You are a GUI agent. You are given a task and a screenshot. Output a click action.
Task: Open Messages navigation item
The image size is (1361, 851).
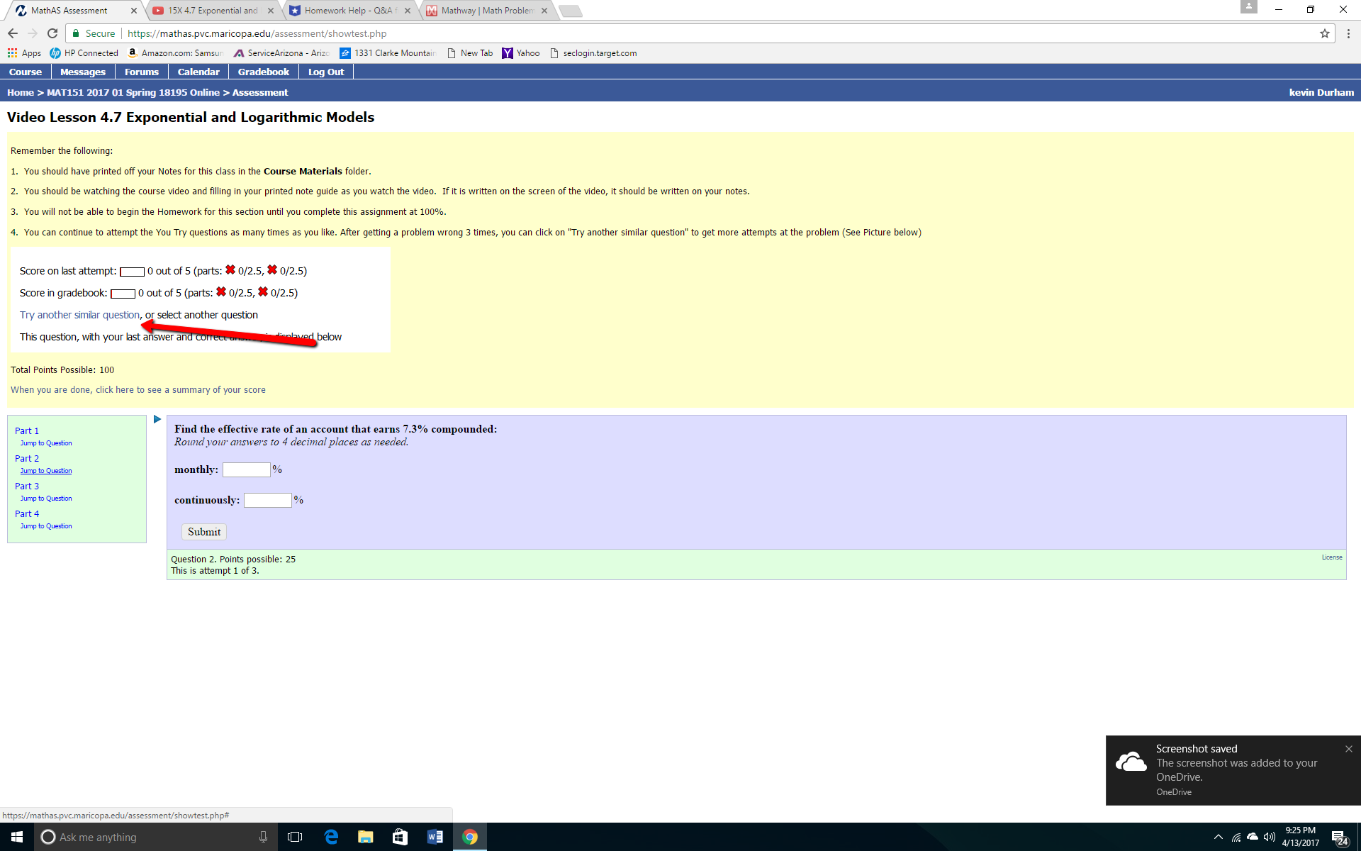[x=83, y=72]
